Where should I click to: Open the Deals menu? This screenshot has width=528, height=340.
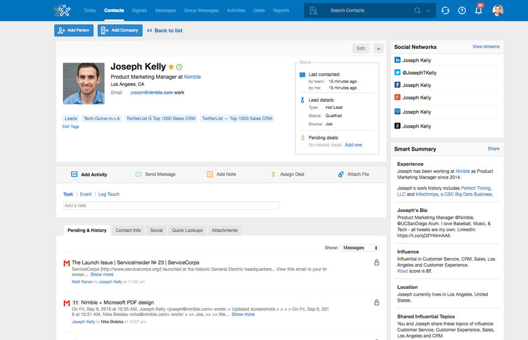click(259, 10)
